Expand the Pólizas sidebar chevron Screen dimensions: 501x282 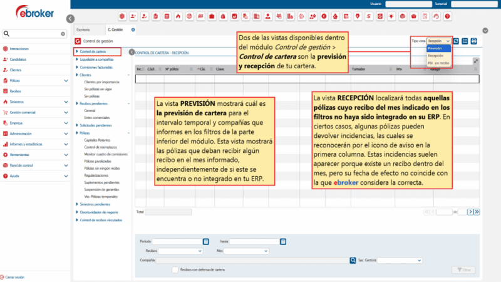coord(66,81)
